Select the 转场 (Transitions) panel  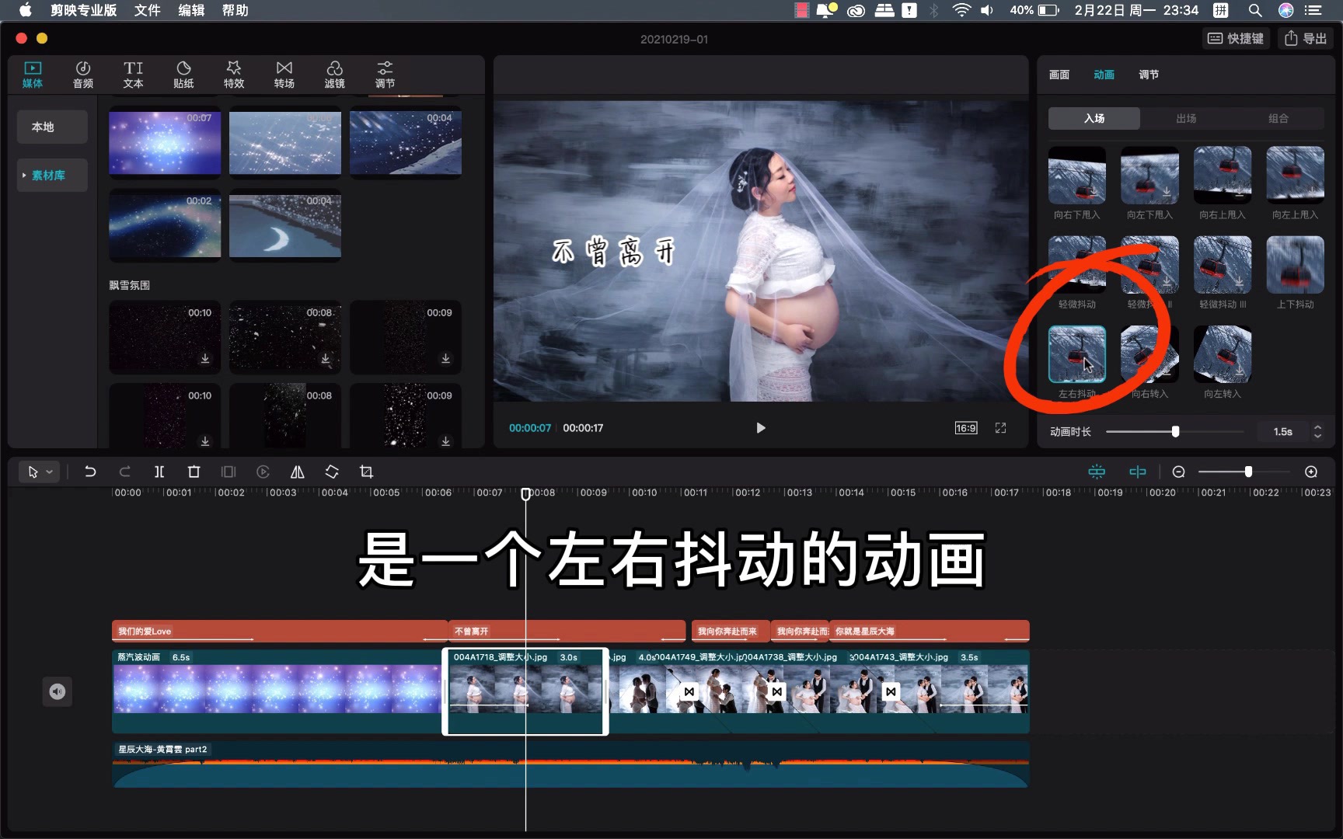[284, 74]
